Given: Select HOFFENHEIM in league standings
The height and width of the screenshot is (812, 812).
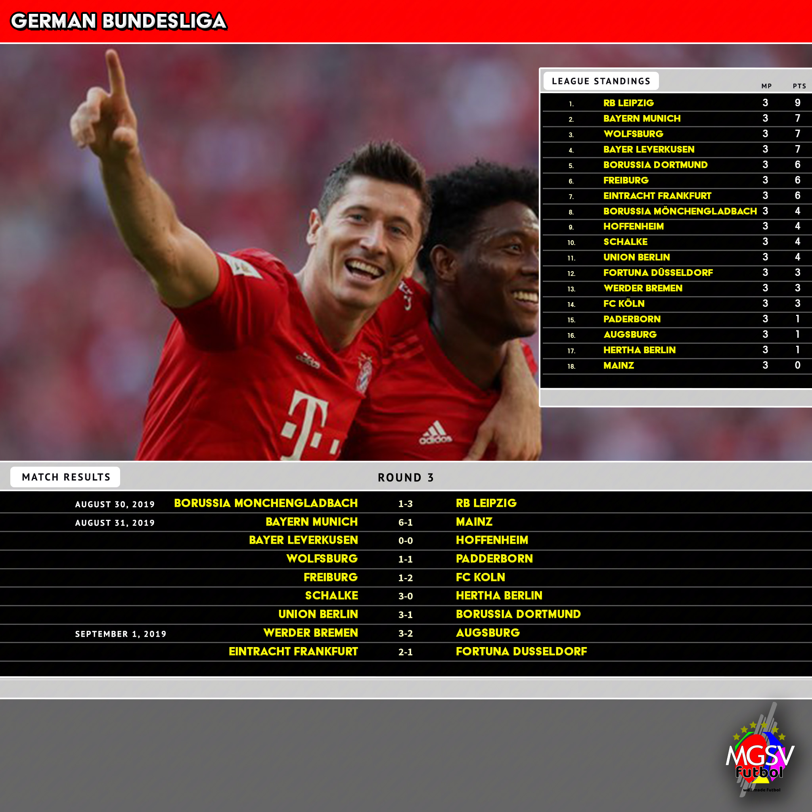Looking at the screenshot, I should pos(633,226).
